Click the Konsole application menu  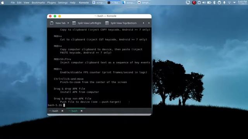tap(84, 3)
